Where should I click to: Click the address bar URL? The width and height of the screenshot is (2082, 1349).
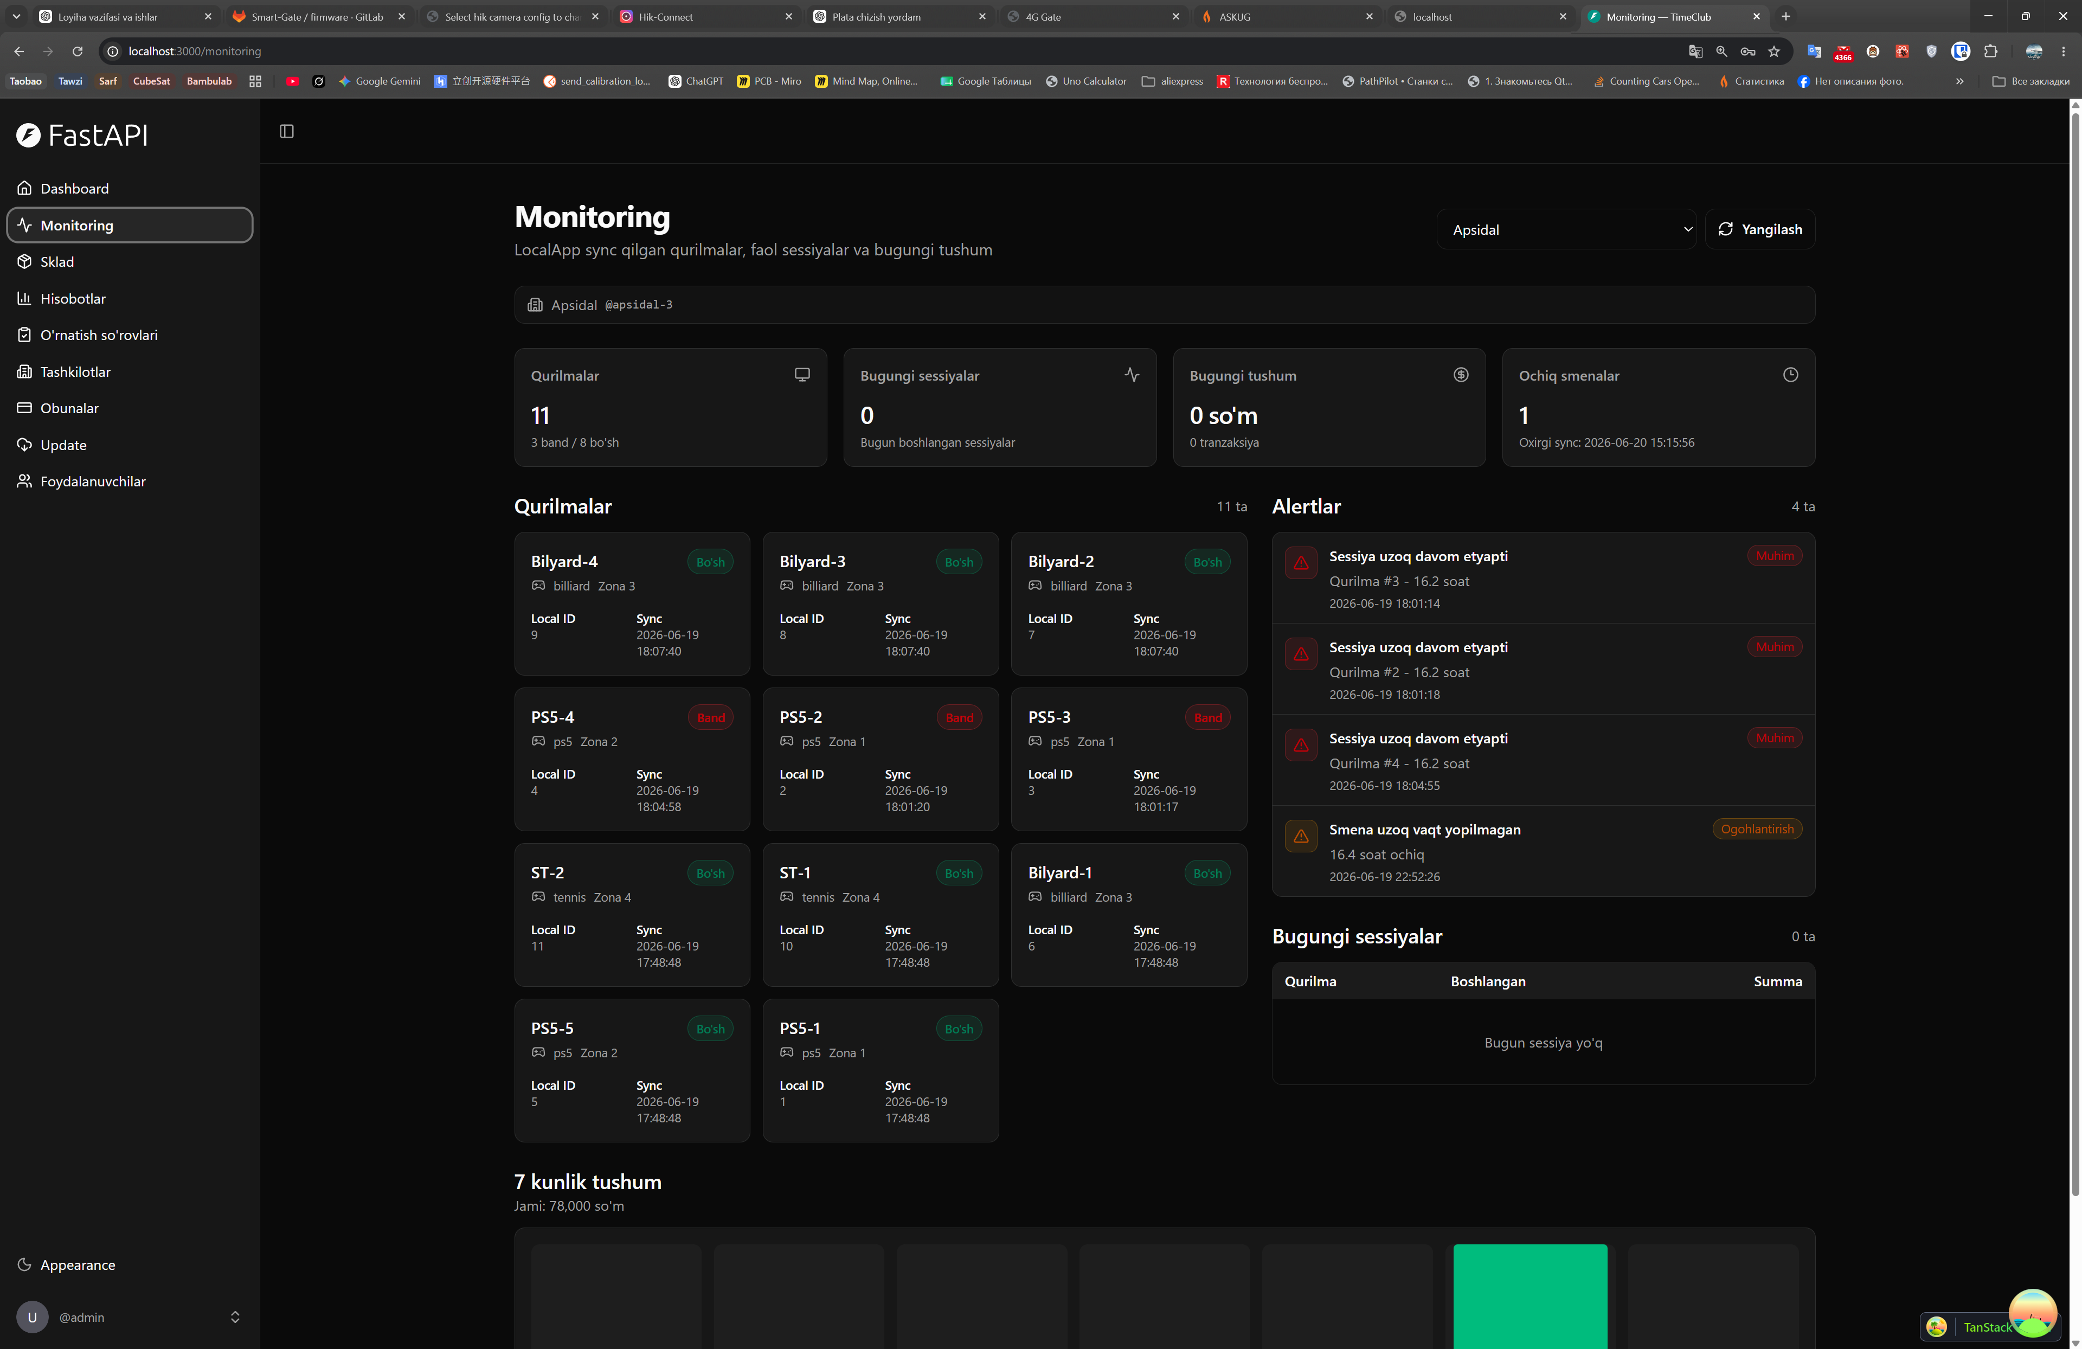[x=194, y=52]
